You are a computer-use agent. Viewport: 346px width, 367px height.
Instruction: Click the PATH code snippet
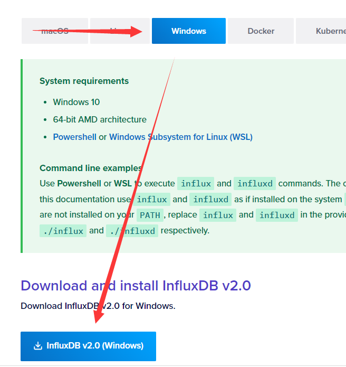[150, 215]
